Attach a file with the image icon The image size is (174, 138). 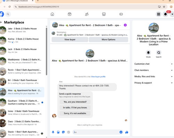58,132
